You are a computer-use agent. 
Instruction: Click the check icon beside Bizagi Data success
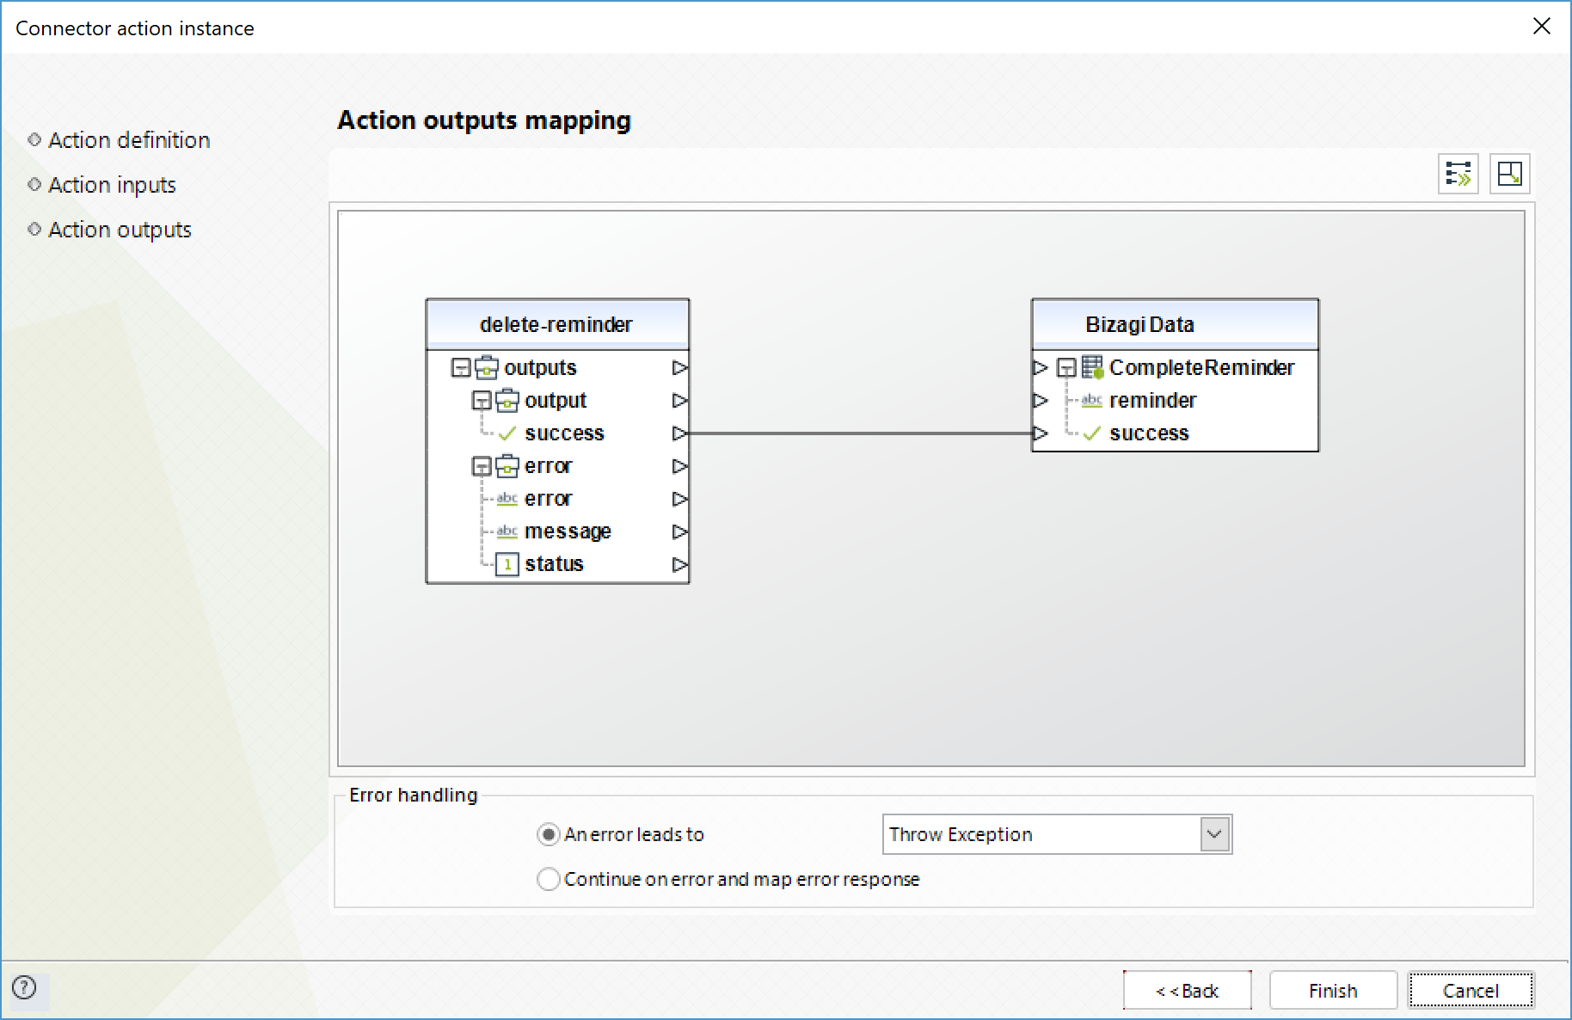(x=1092, y=433)
